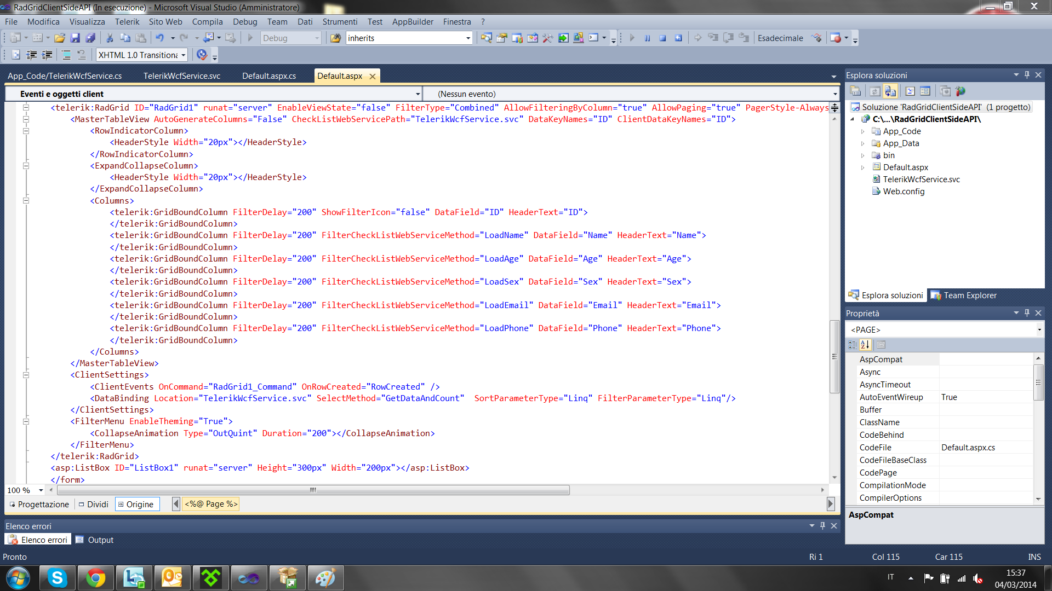Click View Designer icon in Solution Explorer
The height and width of the screenshot is (591, 1052).
click(x=925, y=91)
